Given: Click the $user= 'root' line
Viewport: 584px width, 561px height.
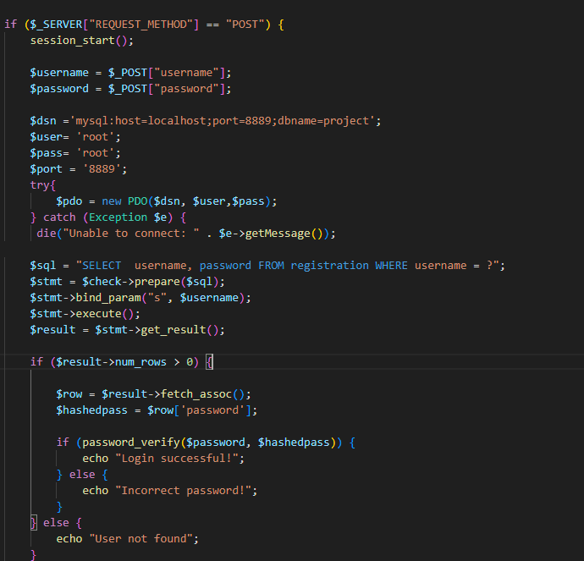Looking at the screenshot, I should click(x=75, y=136).
